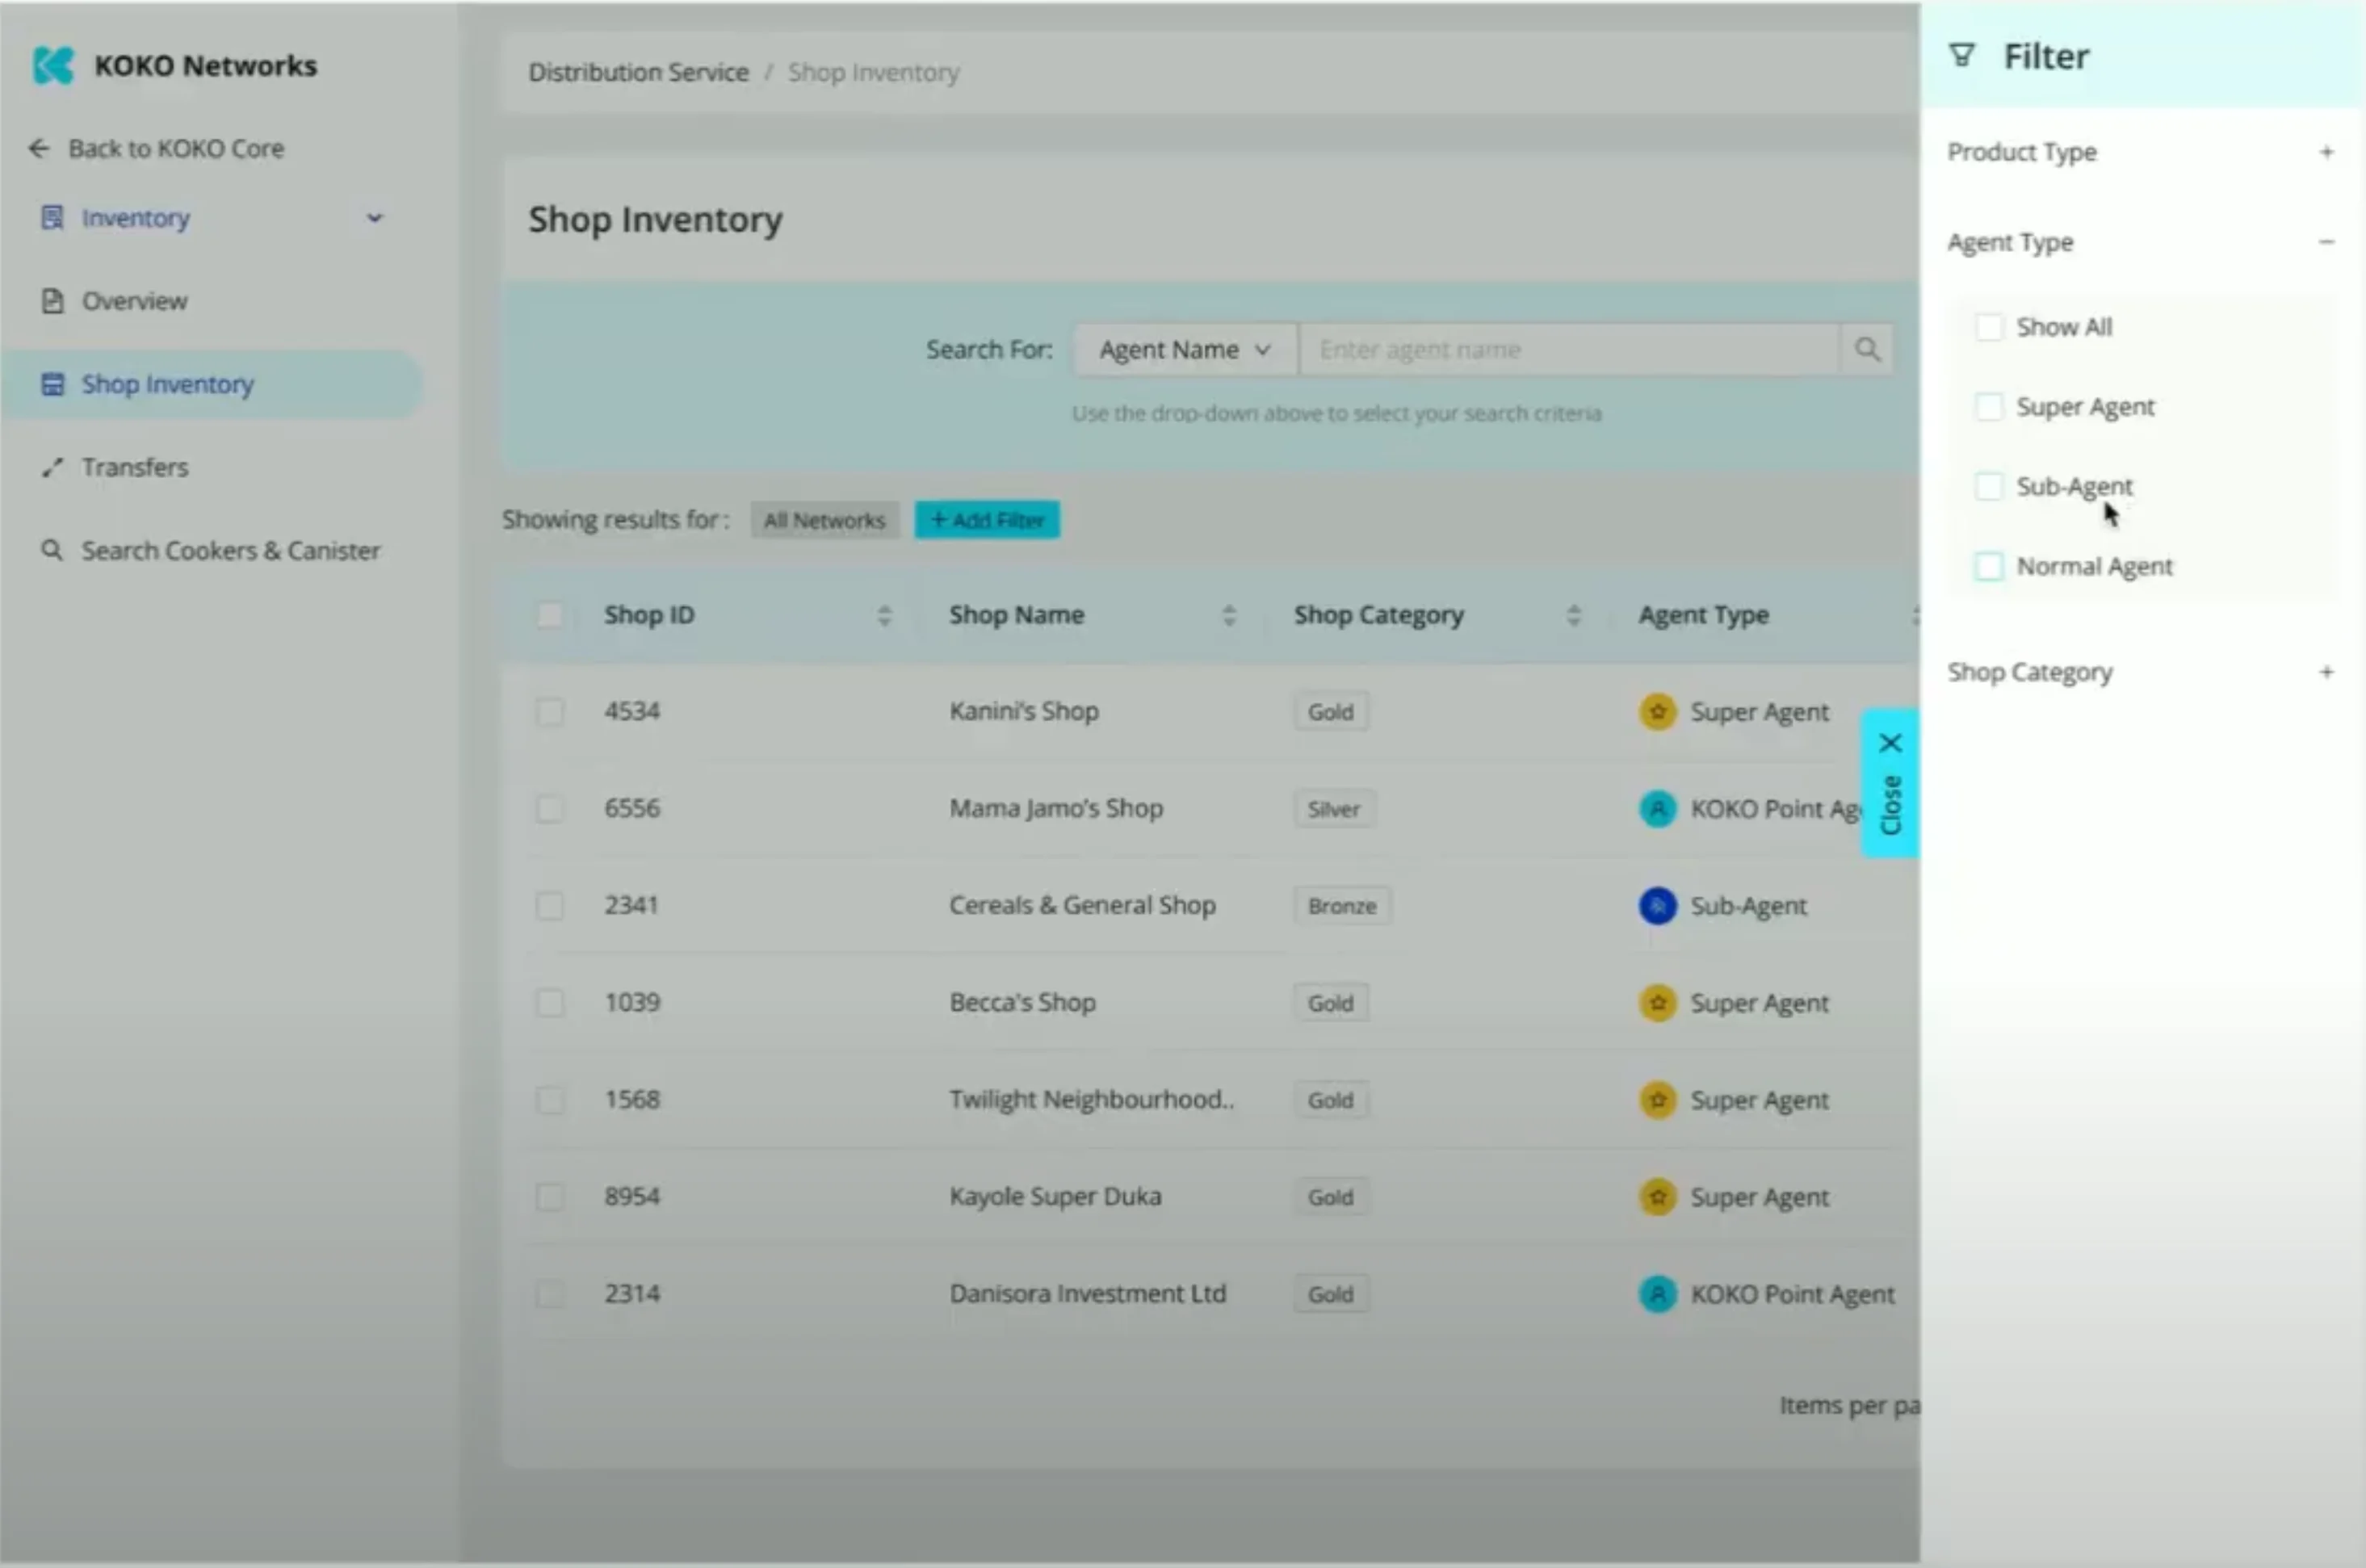The image size is (2366, 1568).
Task: Click the back arrow to KOKO Core
Action: (39, 149)
